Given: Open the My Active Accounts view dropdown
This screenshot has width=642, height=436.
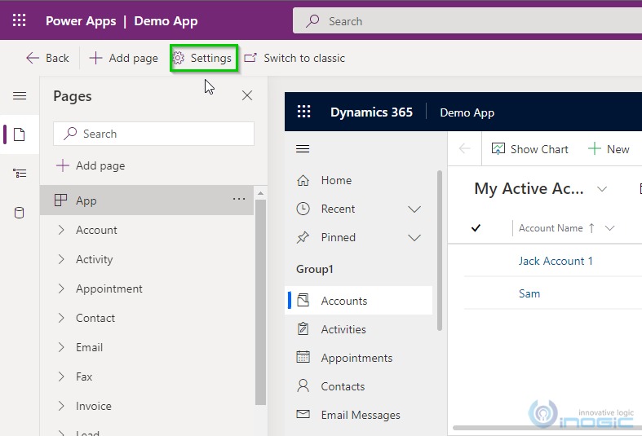Looking at the screenshot, I should [602, 189].
